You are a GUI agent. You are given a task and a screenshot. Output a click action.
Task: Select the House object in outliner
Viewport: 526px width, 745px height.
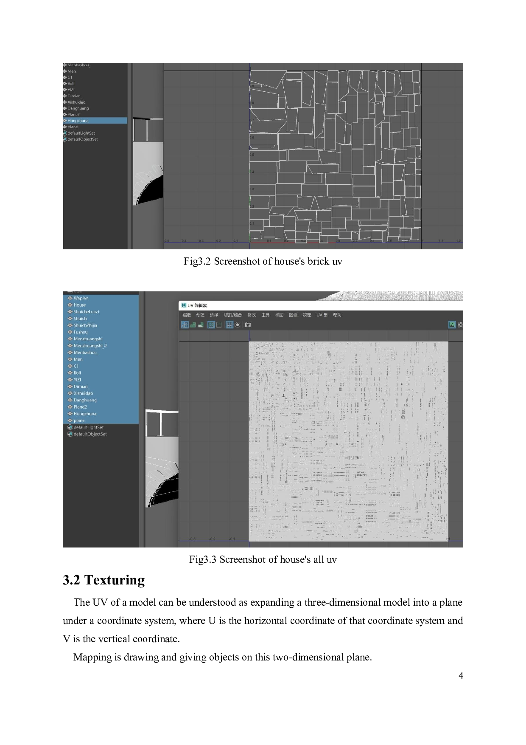[80, 305]
